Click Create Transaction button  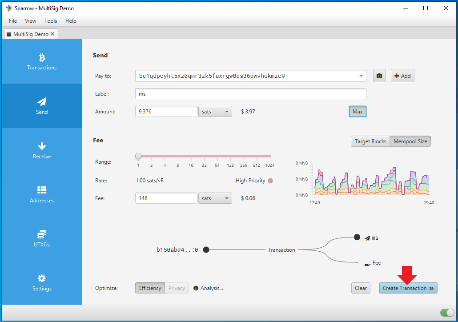[408, 288]
